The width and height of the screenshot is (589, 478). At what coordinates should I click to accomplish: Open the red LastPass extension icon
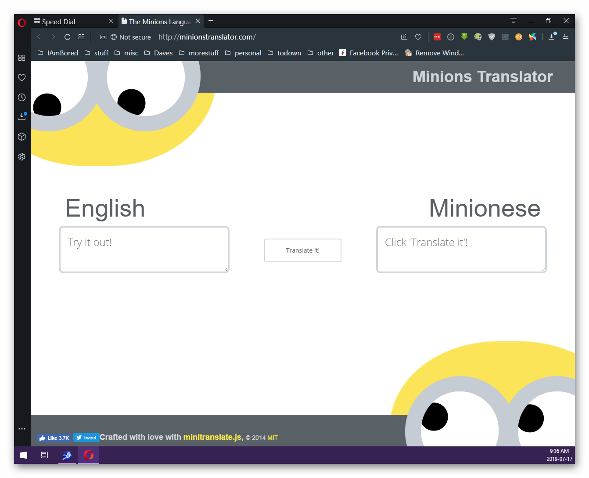[x=437, y=37]
